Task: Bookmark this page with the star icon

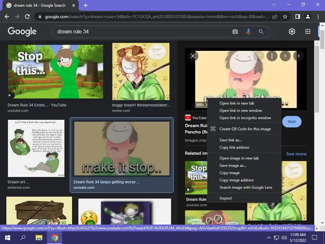Action: coord(285,17)
